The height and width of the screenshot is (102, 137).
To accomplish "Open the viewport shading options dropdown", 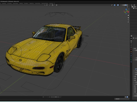I will pos(129,5).
